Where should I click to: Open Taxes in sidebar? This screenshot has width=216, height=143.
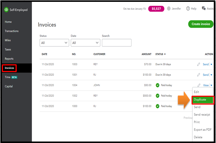(x=8, y=50)
